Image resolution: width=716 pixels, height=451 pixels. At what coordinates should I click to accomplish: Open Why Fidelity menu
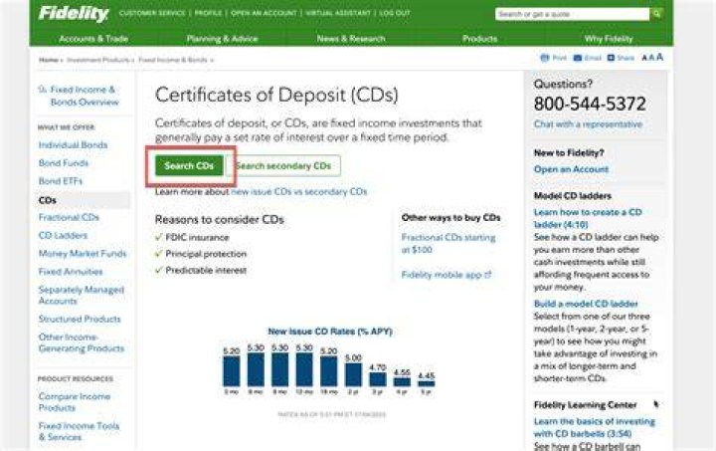click(x=609, y=39)
